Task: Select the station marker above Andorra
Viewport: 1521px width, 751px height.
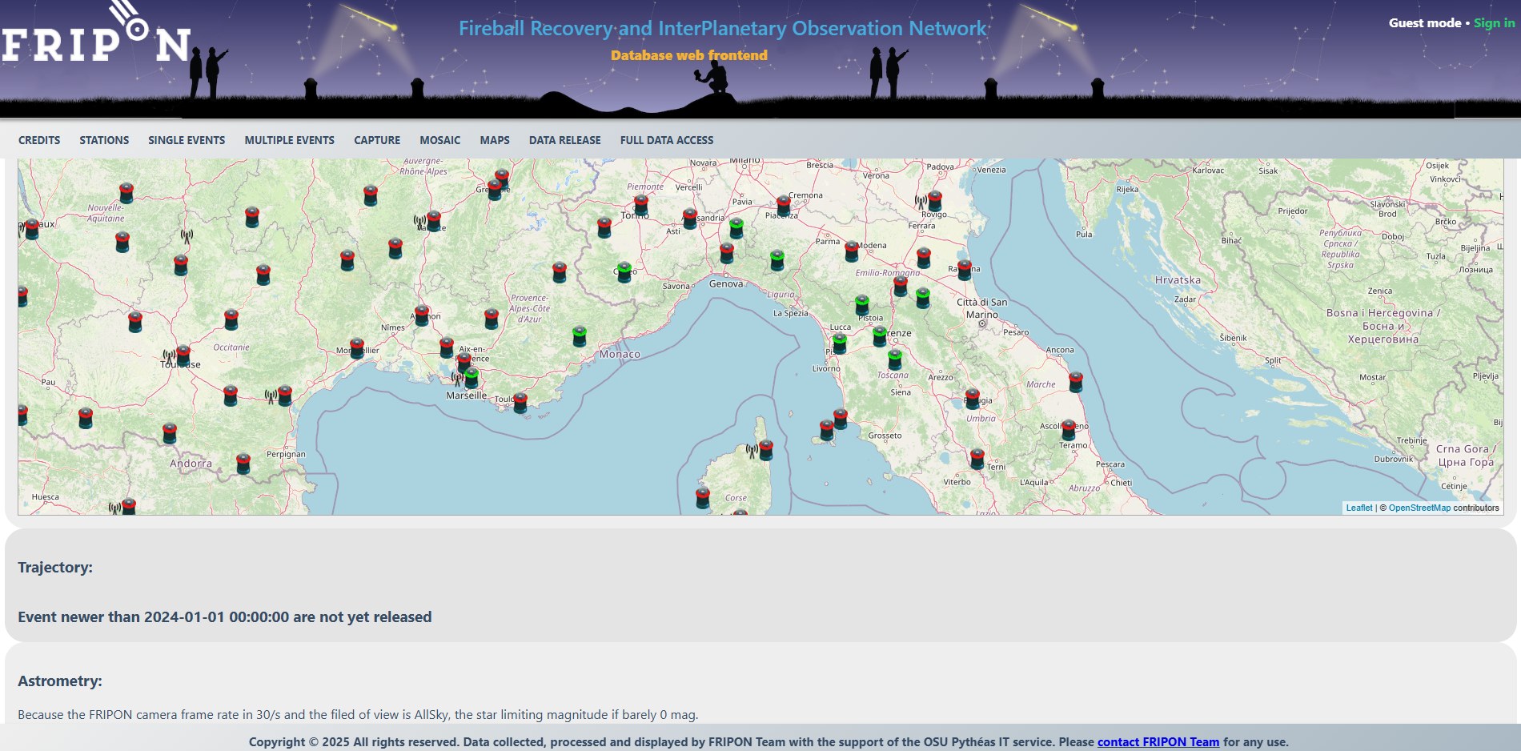Action: click(170, 433)
